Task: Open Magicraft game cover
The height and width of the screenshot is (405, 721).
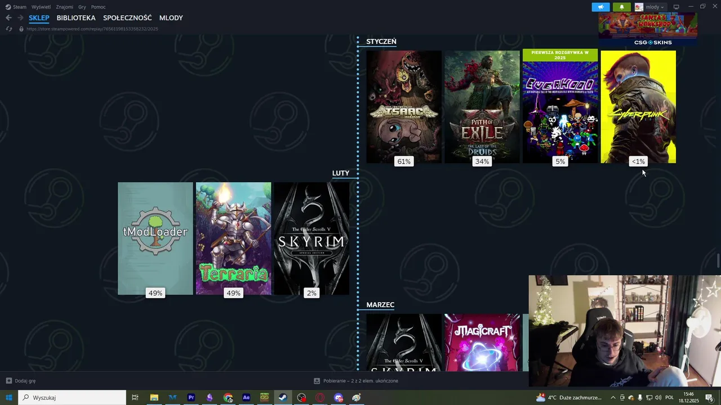Action: point(482,343)
